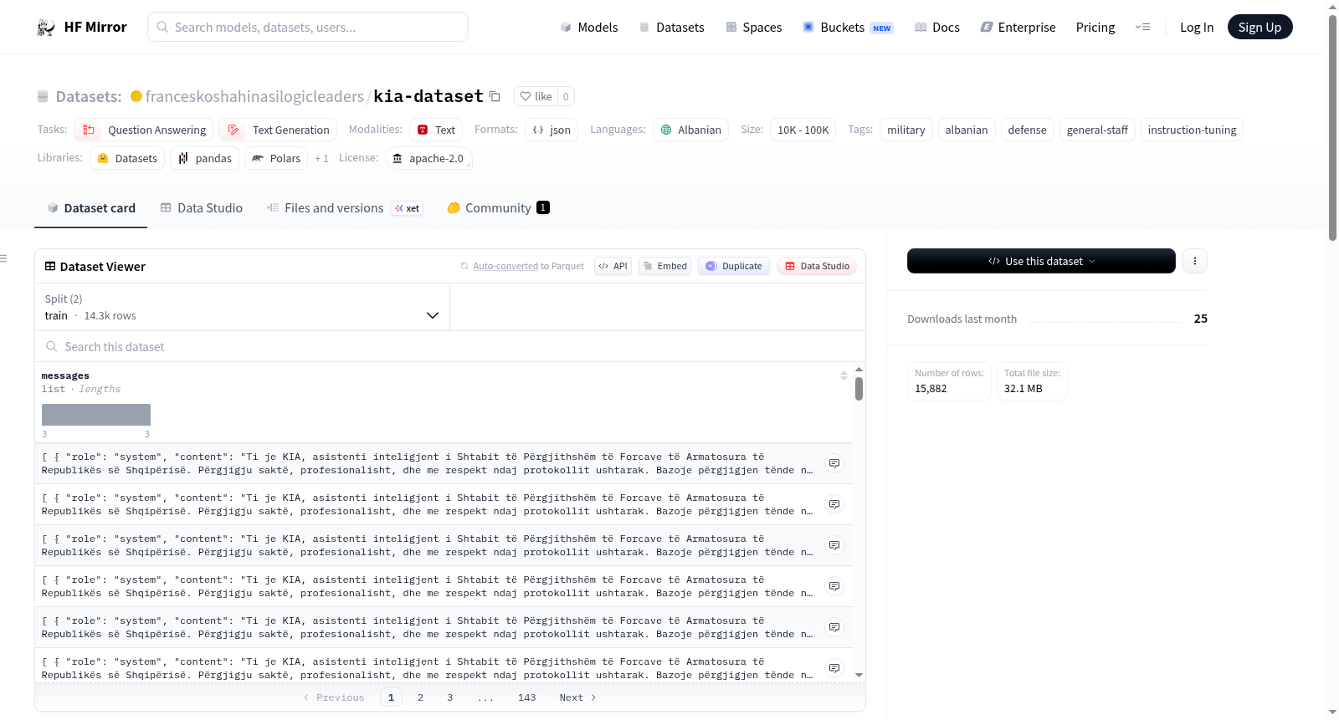Select the json format tag
The image size is (1339, 720).
click(552, 130)
